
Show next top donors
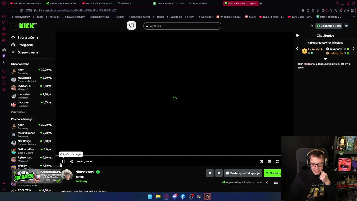[353, 49]
